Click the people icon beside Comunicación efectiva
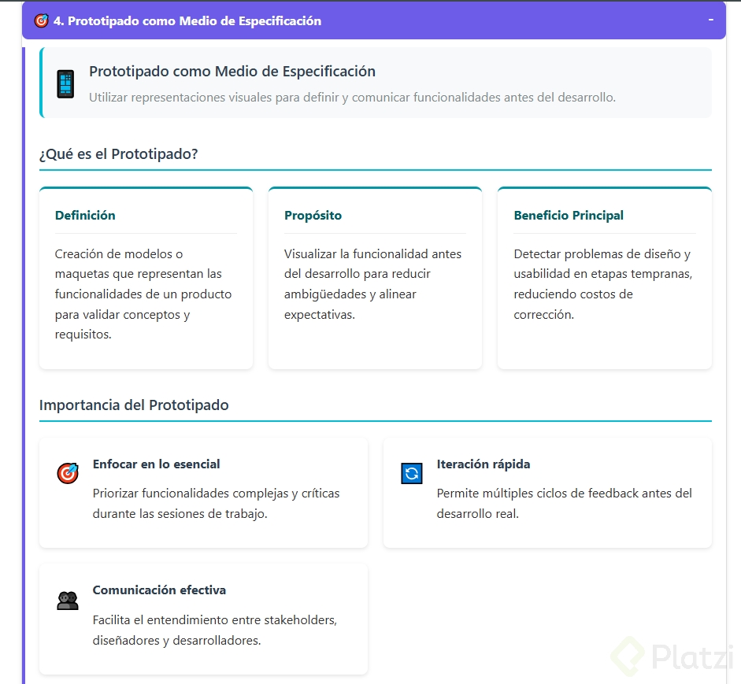This screenshot has height=684, width=741. (68, 600)
